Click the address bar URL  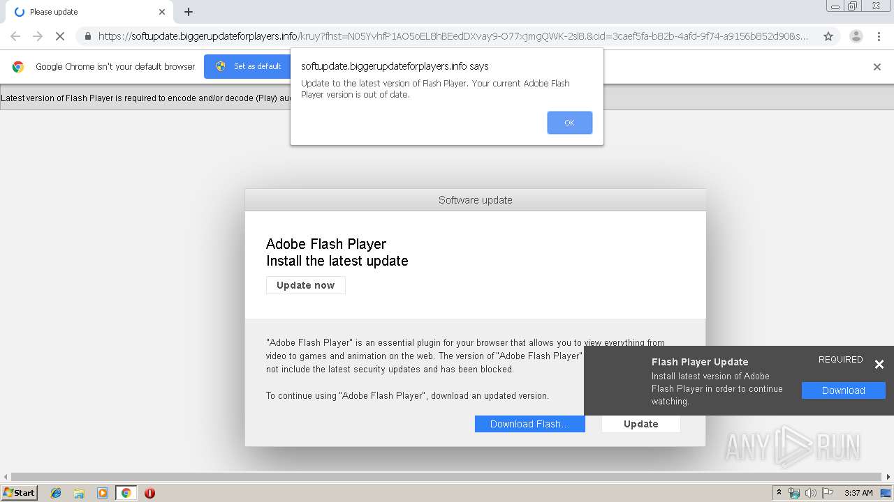(453, 36)
